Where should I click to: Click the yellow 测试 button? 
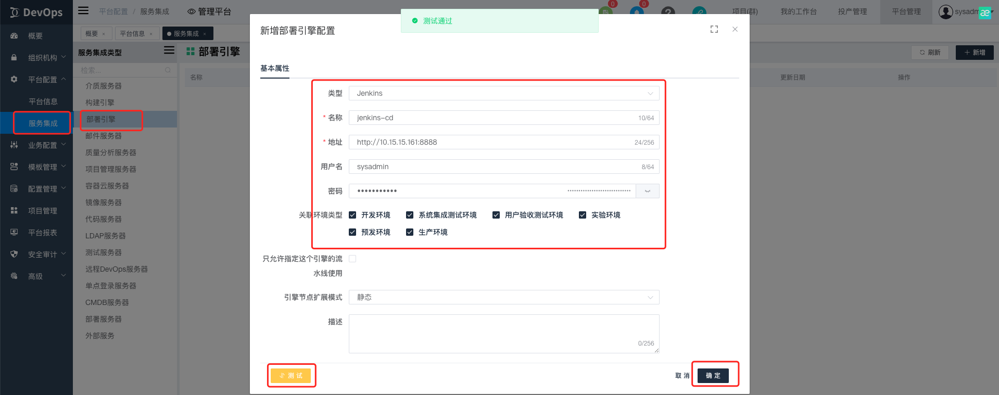[291, 375]
